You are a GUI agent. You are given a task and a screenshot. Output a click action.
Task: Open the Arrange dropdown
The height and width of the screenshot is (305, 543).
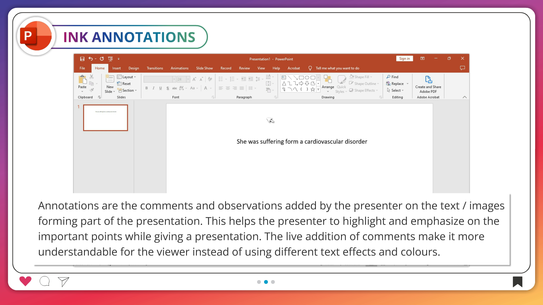click(x=328, y=83)
